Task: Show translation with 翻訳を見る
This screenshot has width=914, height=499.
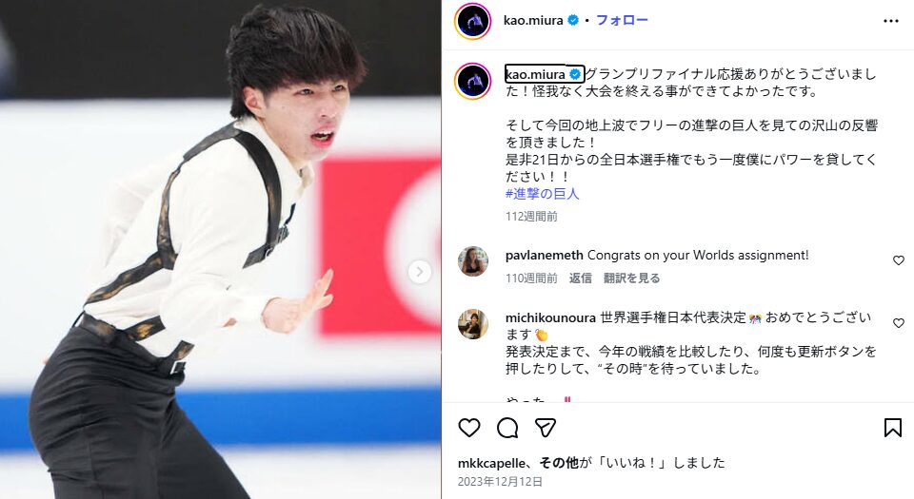Action: click(x=631, y=278)
